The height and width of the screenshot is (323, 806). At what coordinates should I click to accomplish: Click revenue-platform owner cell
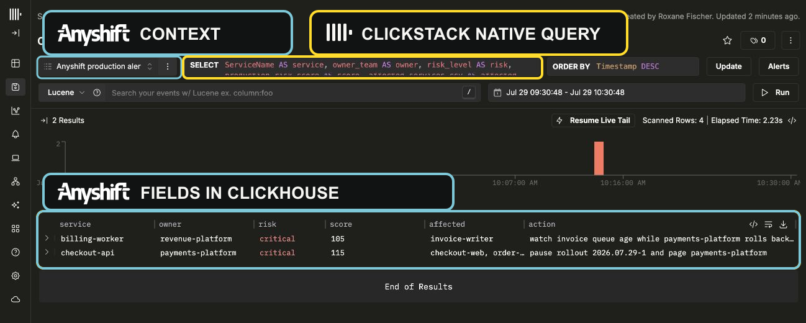pyautogui.click(x=196, y=239)
